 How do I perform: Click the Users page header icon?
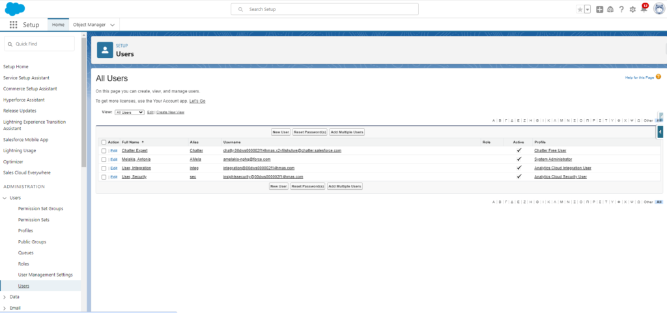(105, 49)
